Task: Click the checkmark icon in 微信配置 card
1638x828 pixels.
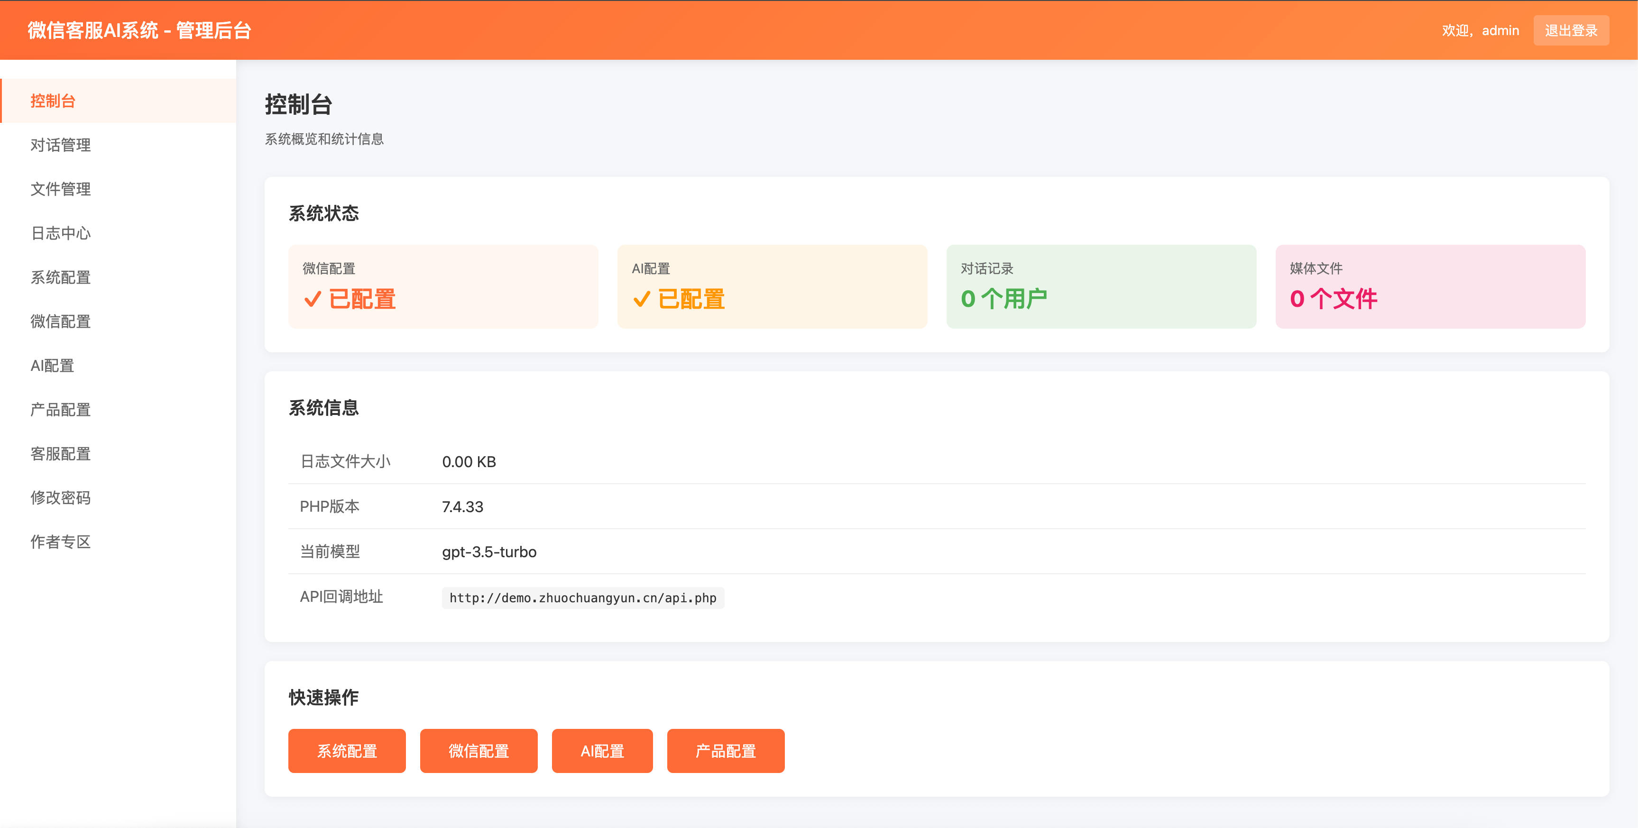Action: point(312,299)
